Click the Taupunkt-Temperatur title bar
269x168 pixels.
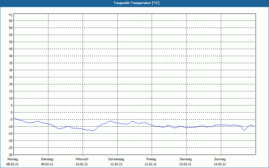coord(134,3)
